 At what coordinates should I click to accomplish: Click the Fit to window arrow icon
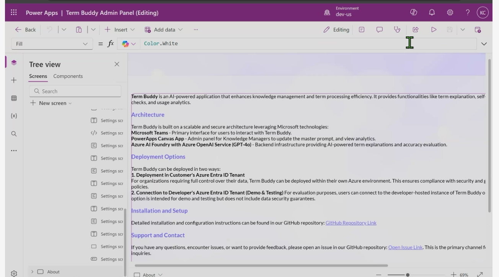[480, 274]
